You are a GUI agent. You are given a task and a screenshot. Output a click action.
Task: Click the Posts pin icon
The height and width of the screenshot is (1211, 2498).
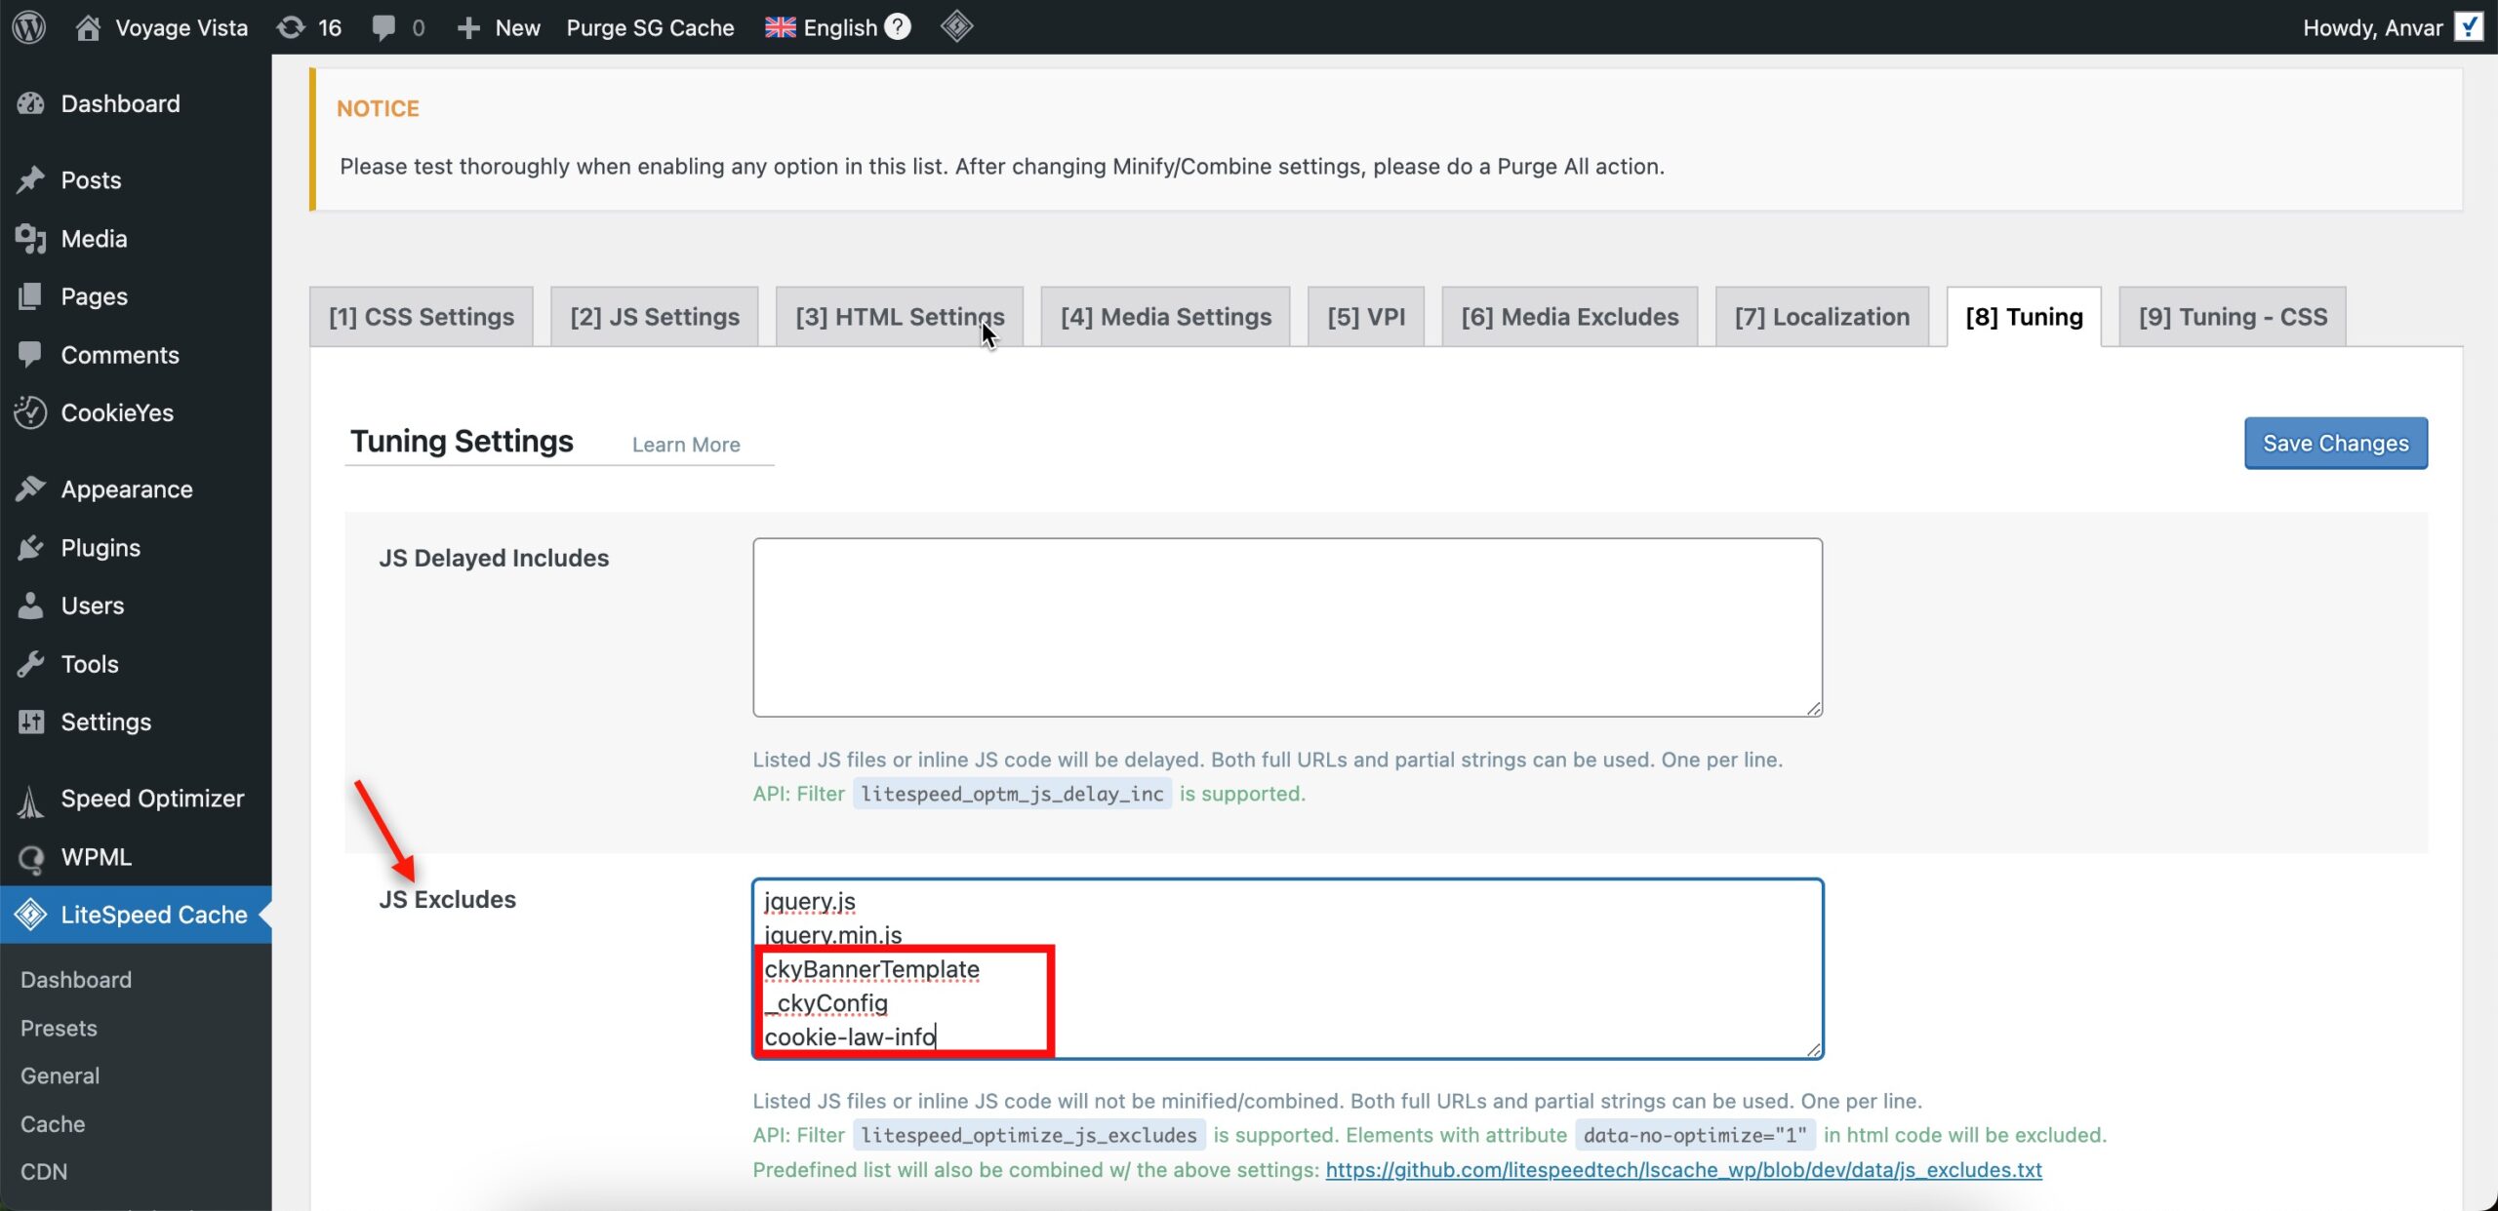[31, 180]
